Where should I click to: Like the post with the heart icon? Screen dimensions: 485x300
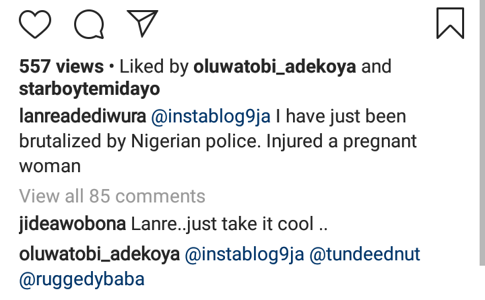(x=36, y=24)
